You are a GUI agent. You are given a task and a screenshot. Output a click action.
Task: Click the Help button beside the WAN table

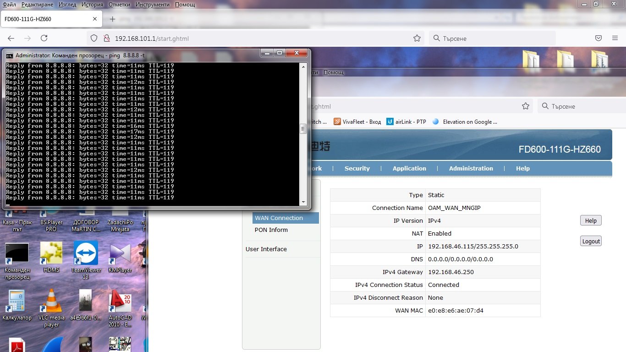pyautogui.click(x=591, y=220)
